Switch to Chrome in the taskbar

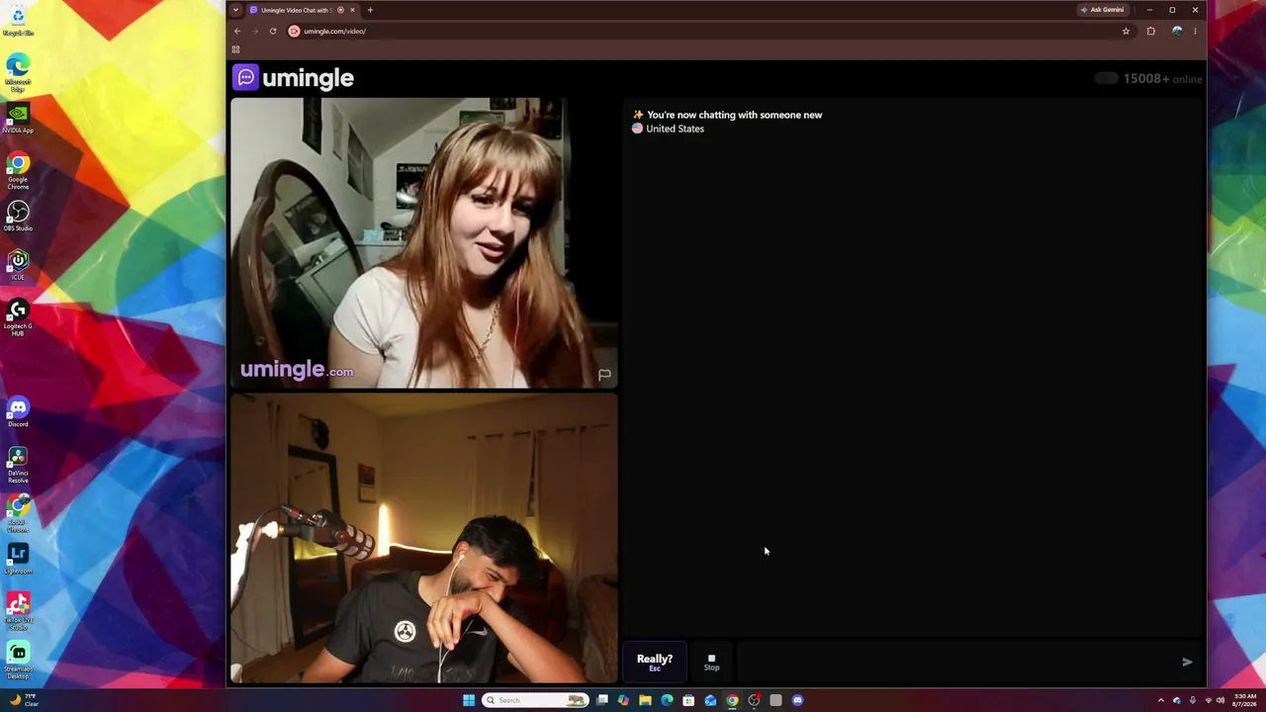(x=732, y=700)
